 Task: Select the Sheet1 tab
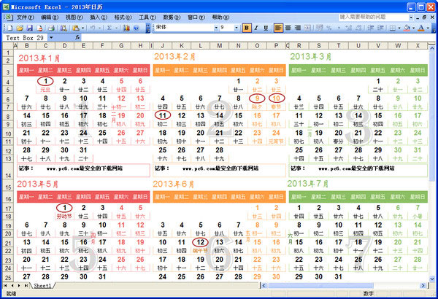(42, 286)
